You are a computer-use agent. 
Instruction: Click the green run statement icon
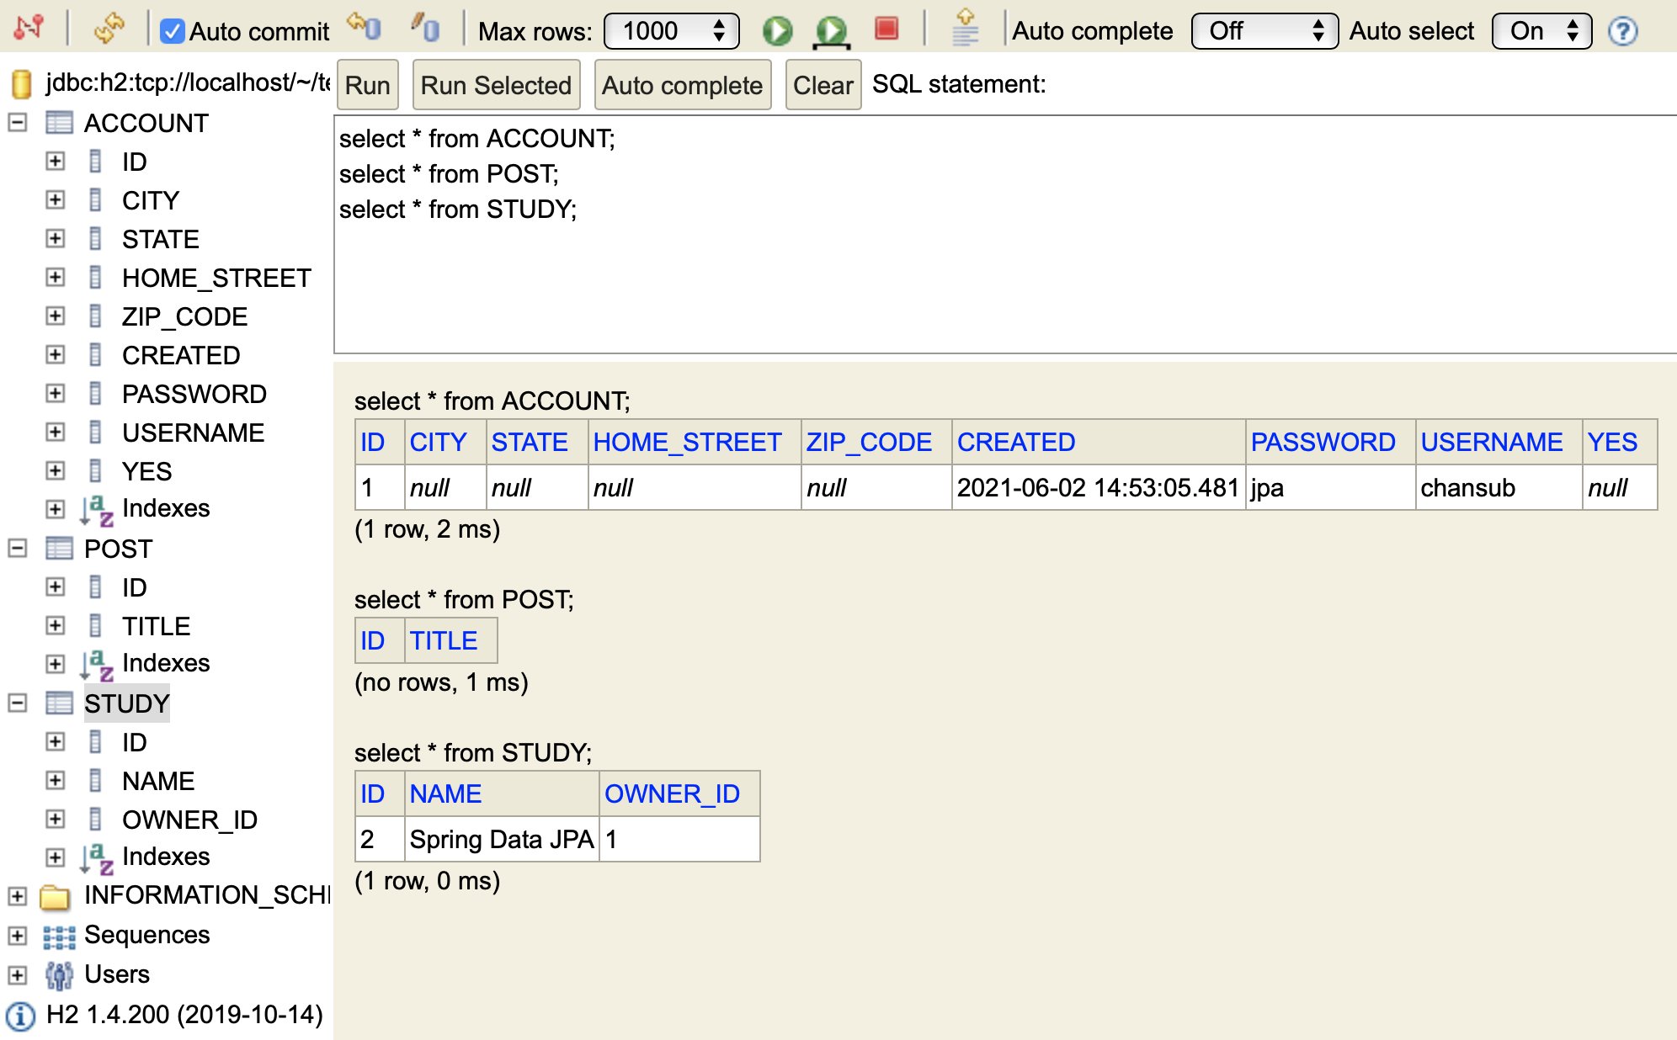click(777, 31)
